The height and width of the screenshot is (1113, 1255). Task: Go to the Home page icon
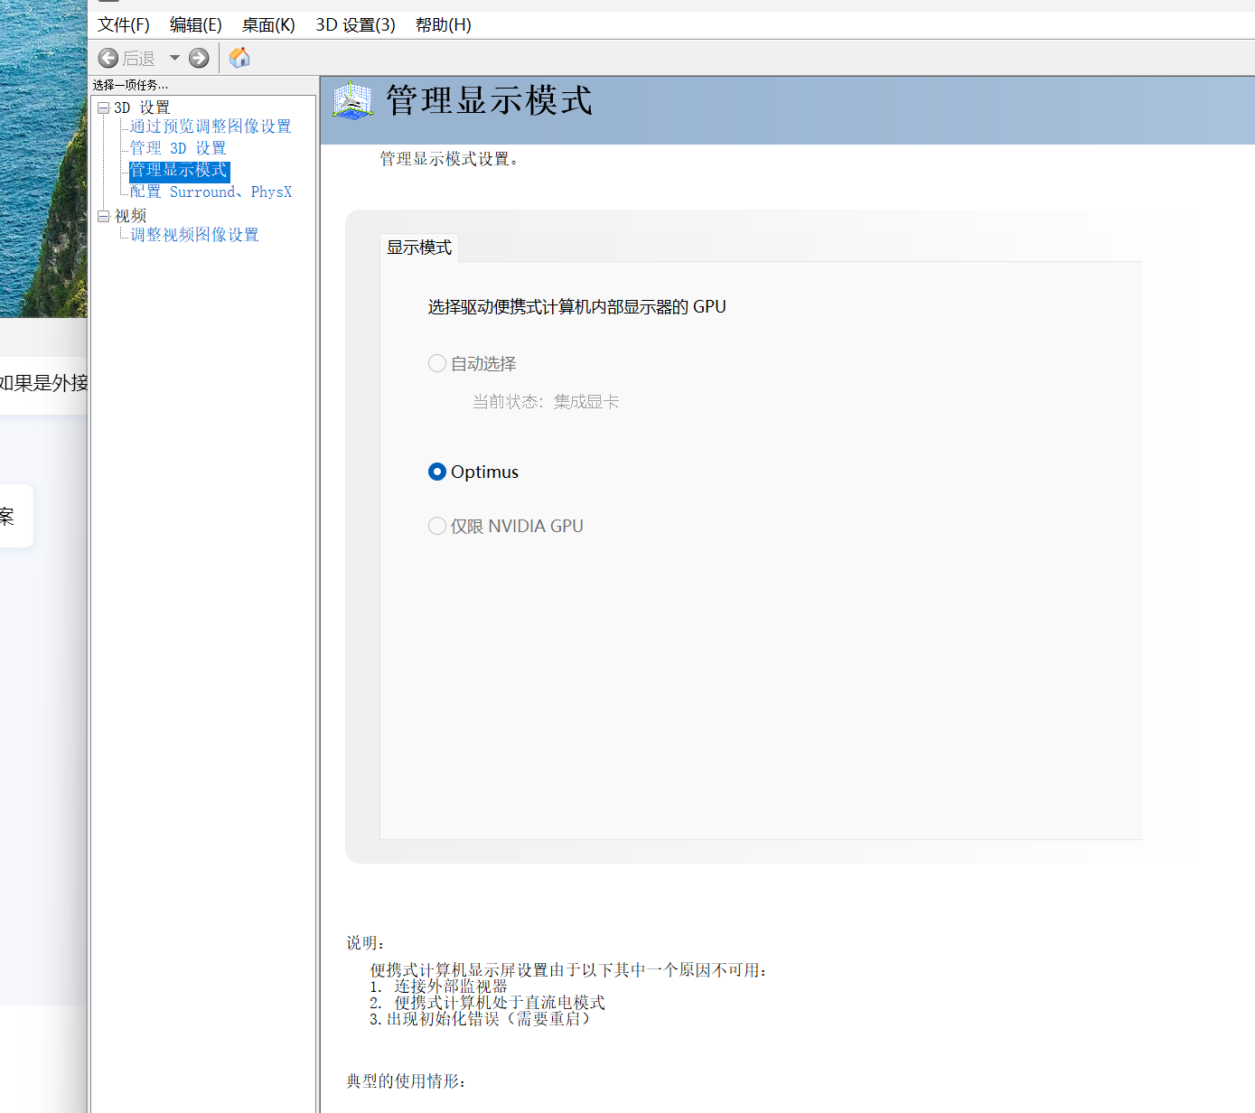click(239, 58)
